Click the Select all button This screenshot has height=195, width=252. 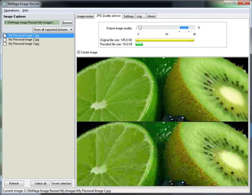coord(40,183)
